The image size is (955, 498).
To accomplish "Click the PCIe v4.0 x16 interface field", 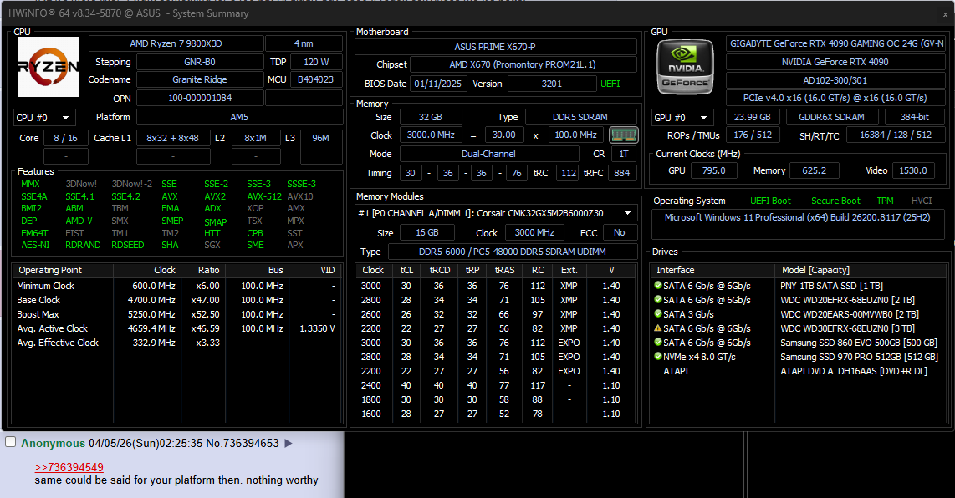I will 835,98.
